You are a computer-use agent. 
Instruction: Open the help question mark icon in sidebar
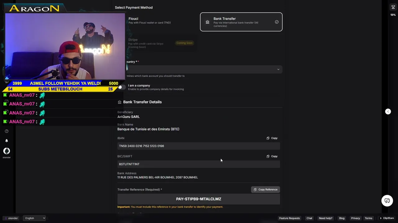(x=7, y=131)
